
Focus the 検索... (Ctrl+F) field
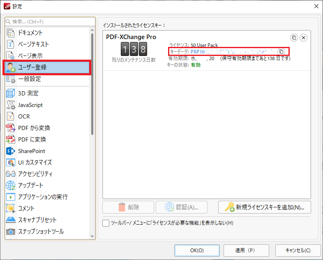click(50, 22)
